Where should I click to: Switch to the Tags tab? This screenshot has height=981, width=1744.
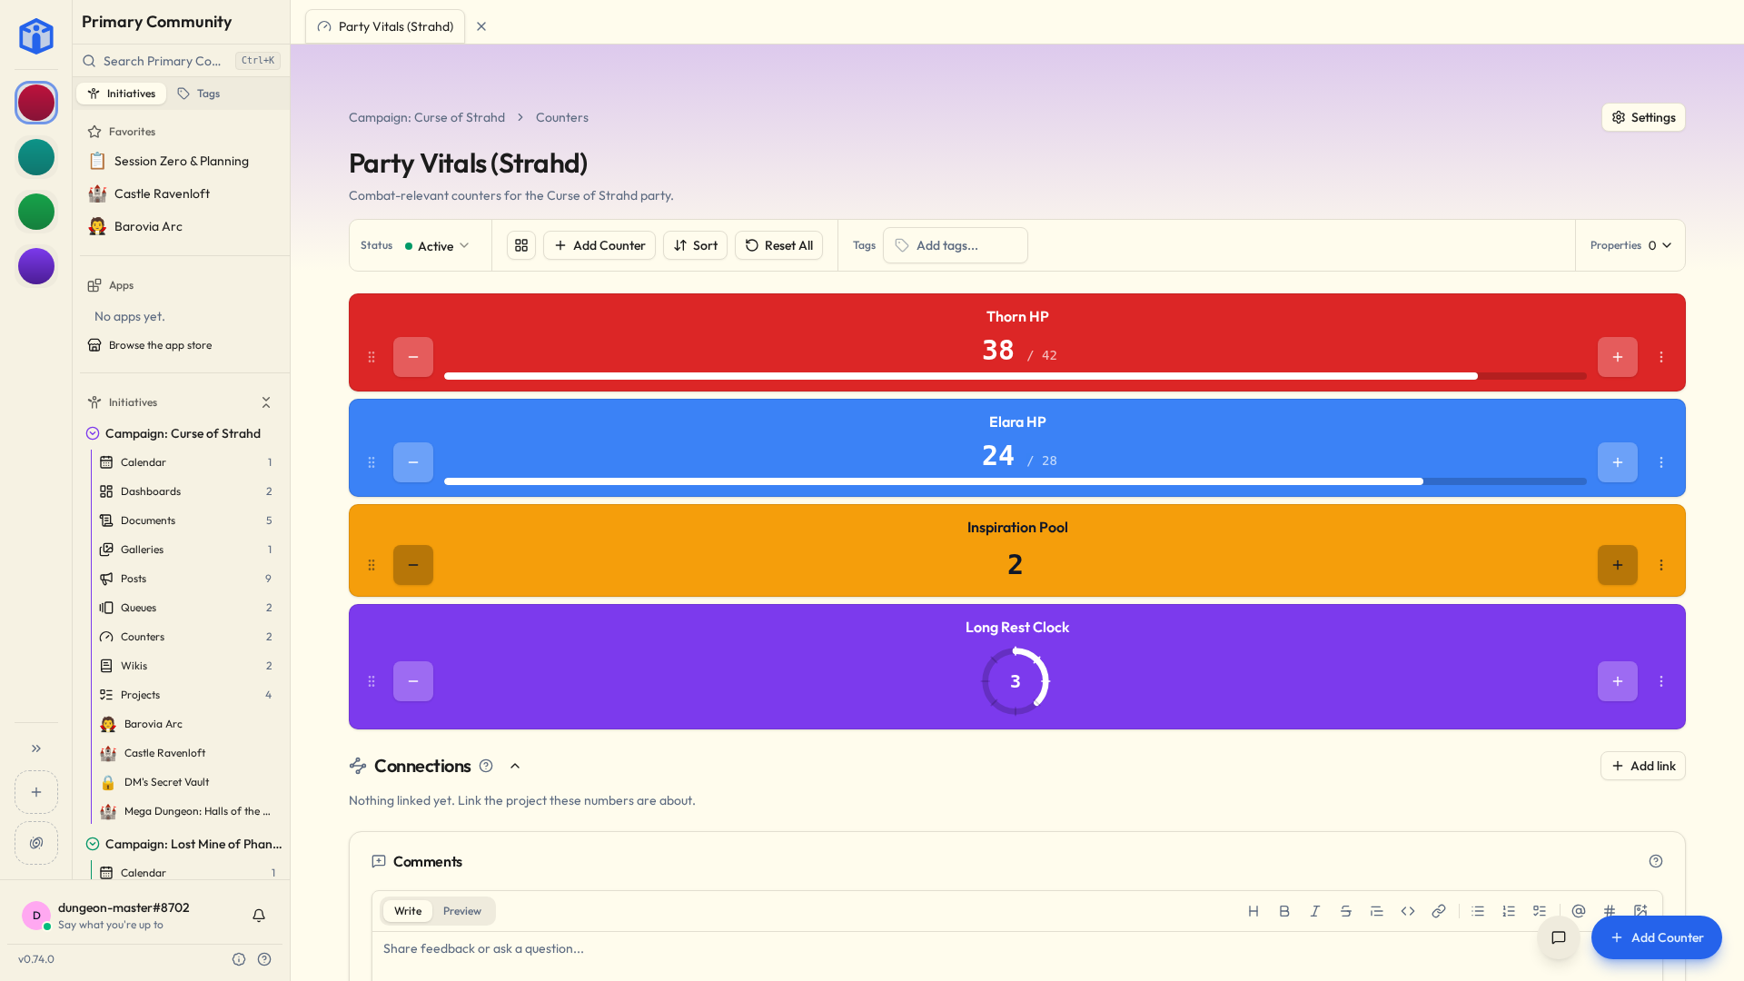coord(199,94)
